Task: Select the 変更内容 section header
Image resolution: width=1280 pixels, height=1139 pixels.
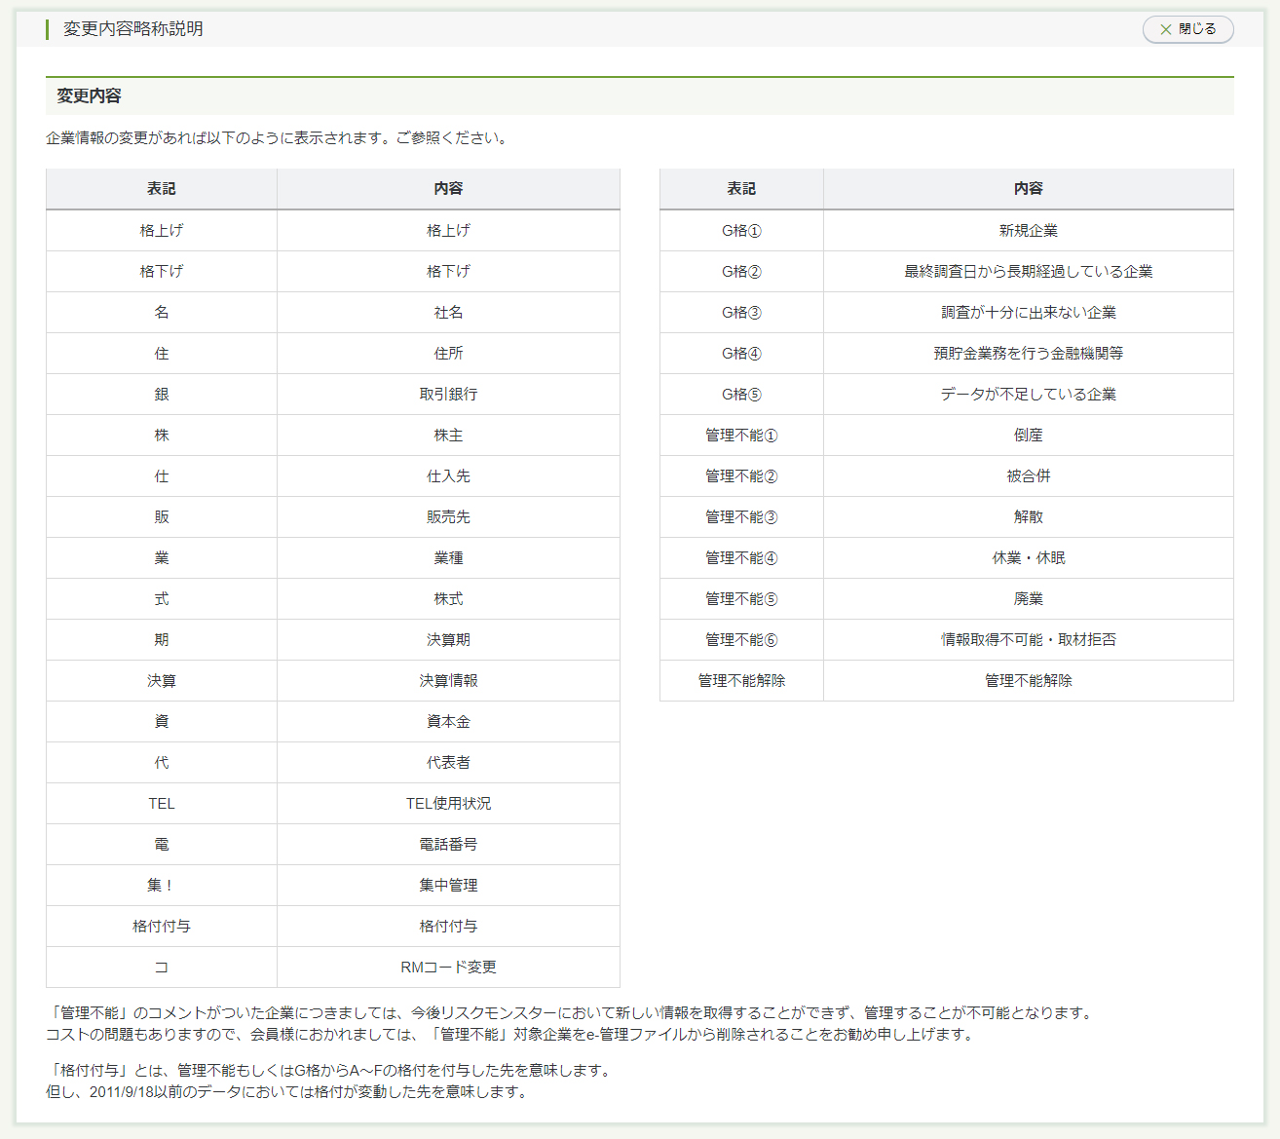Action: pos(89,95)
